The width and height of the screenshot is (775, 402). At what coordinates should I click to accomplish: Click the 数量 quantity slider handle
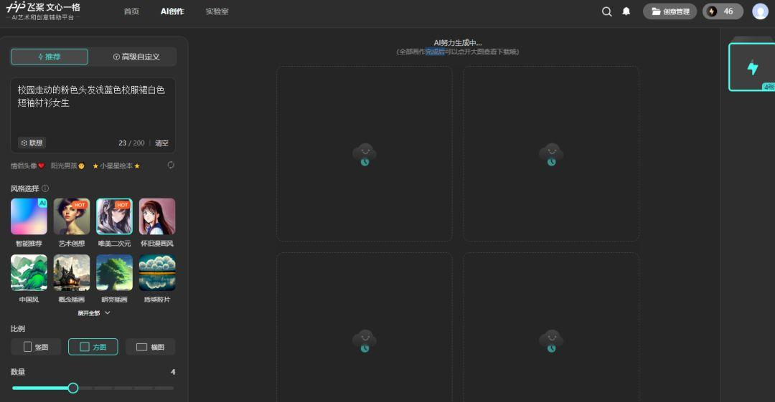(x=72, y=388)
